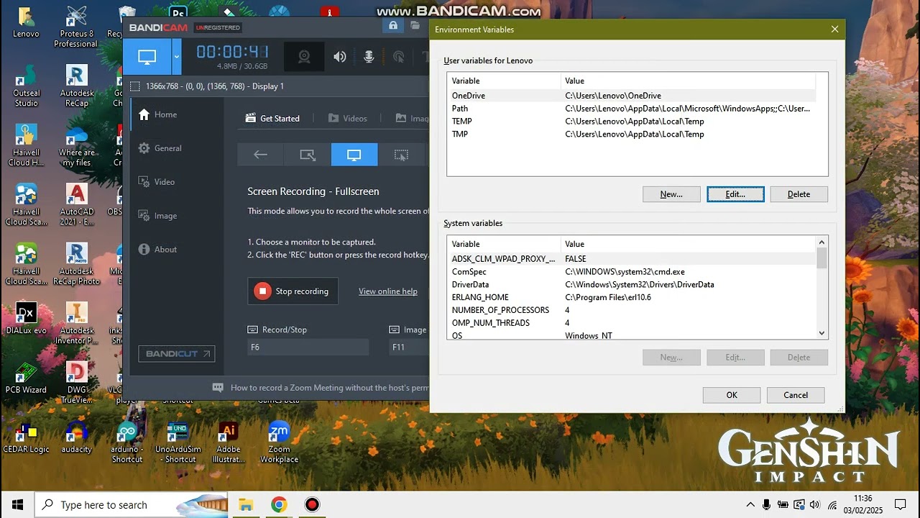Click the Value column header in system variables
The height and width of the screenshot is (518, 920).
pyautogui.click(x=689, y=245)
